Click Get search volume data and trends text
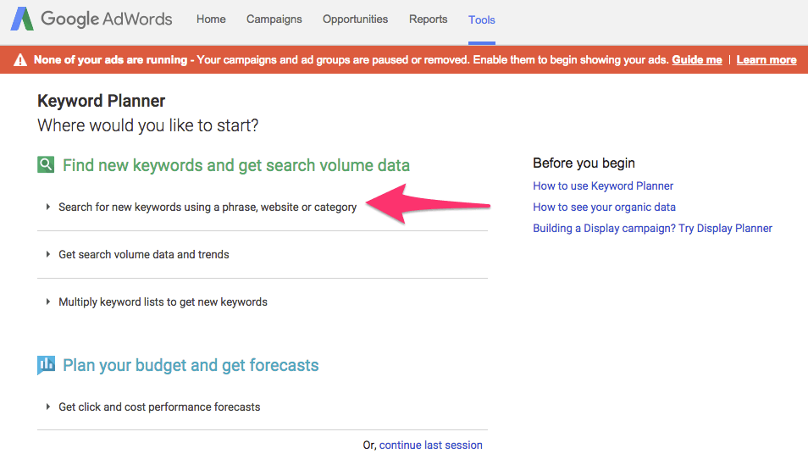808x454 pixels. 144,254
